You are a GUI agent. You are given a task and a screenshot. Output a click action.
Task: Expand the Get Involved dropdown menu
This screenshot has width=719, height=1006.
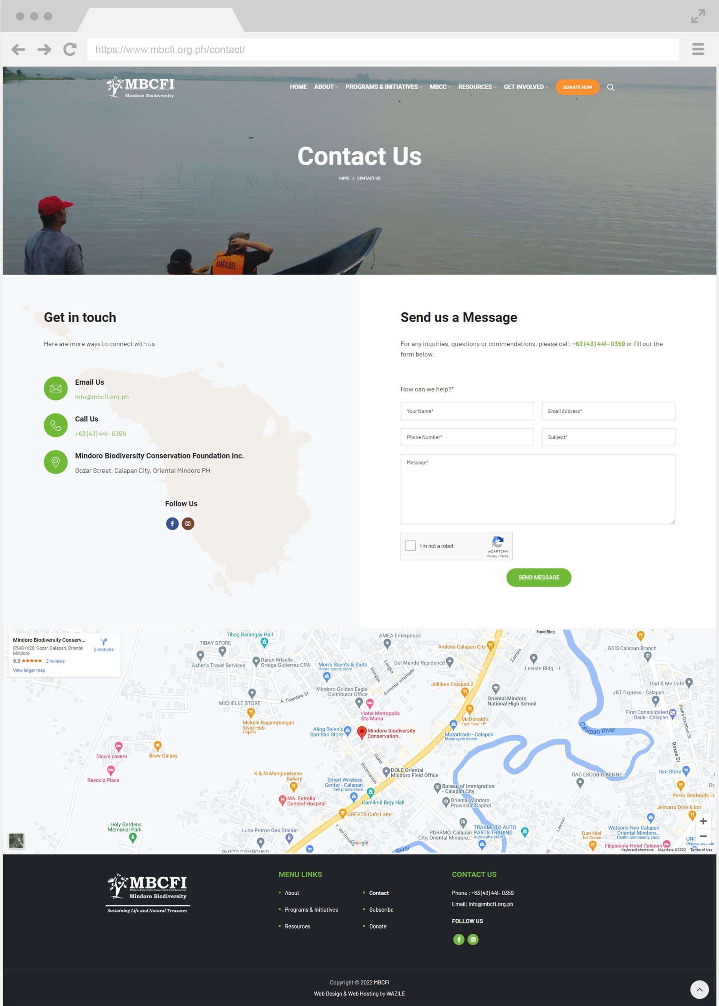[526, 87]
